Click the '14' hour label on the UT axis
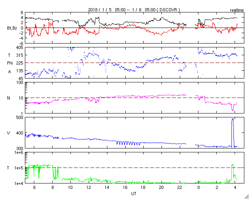 click(107, 188)
